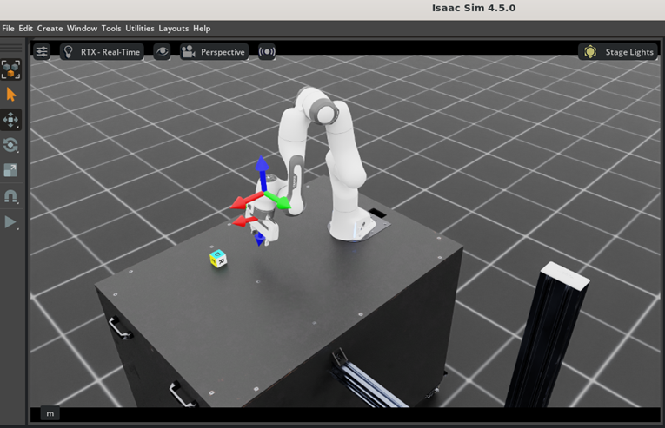
Task: Select the small colored cube on table
Action: [x=218, y=259]
